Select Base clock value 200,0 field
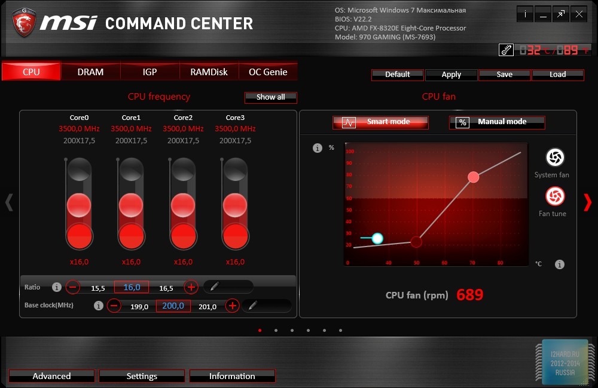The image size is (598, 388). [173, 306]
